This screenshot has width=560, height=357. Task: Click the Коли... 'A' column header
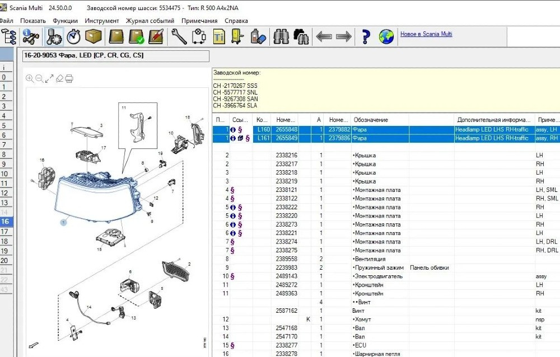318,120
